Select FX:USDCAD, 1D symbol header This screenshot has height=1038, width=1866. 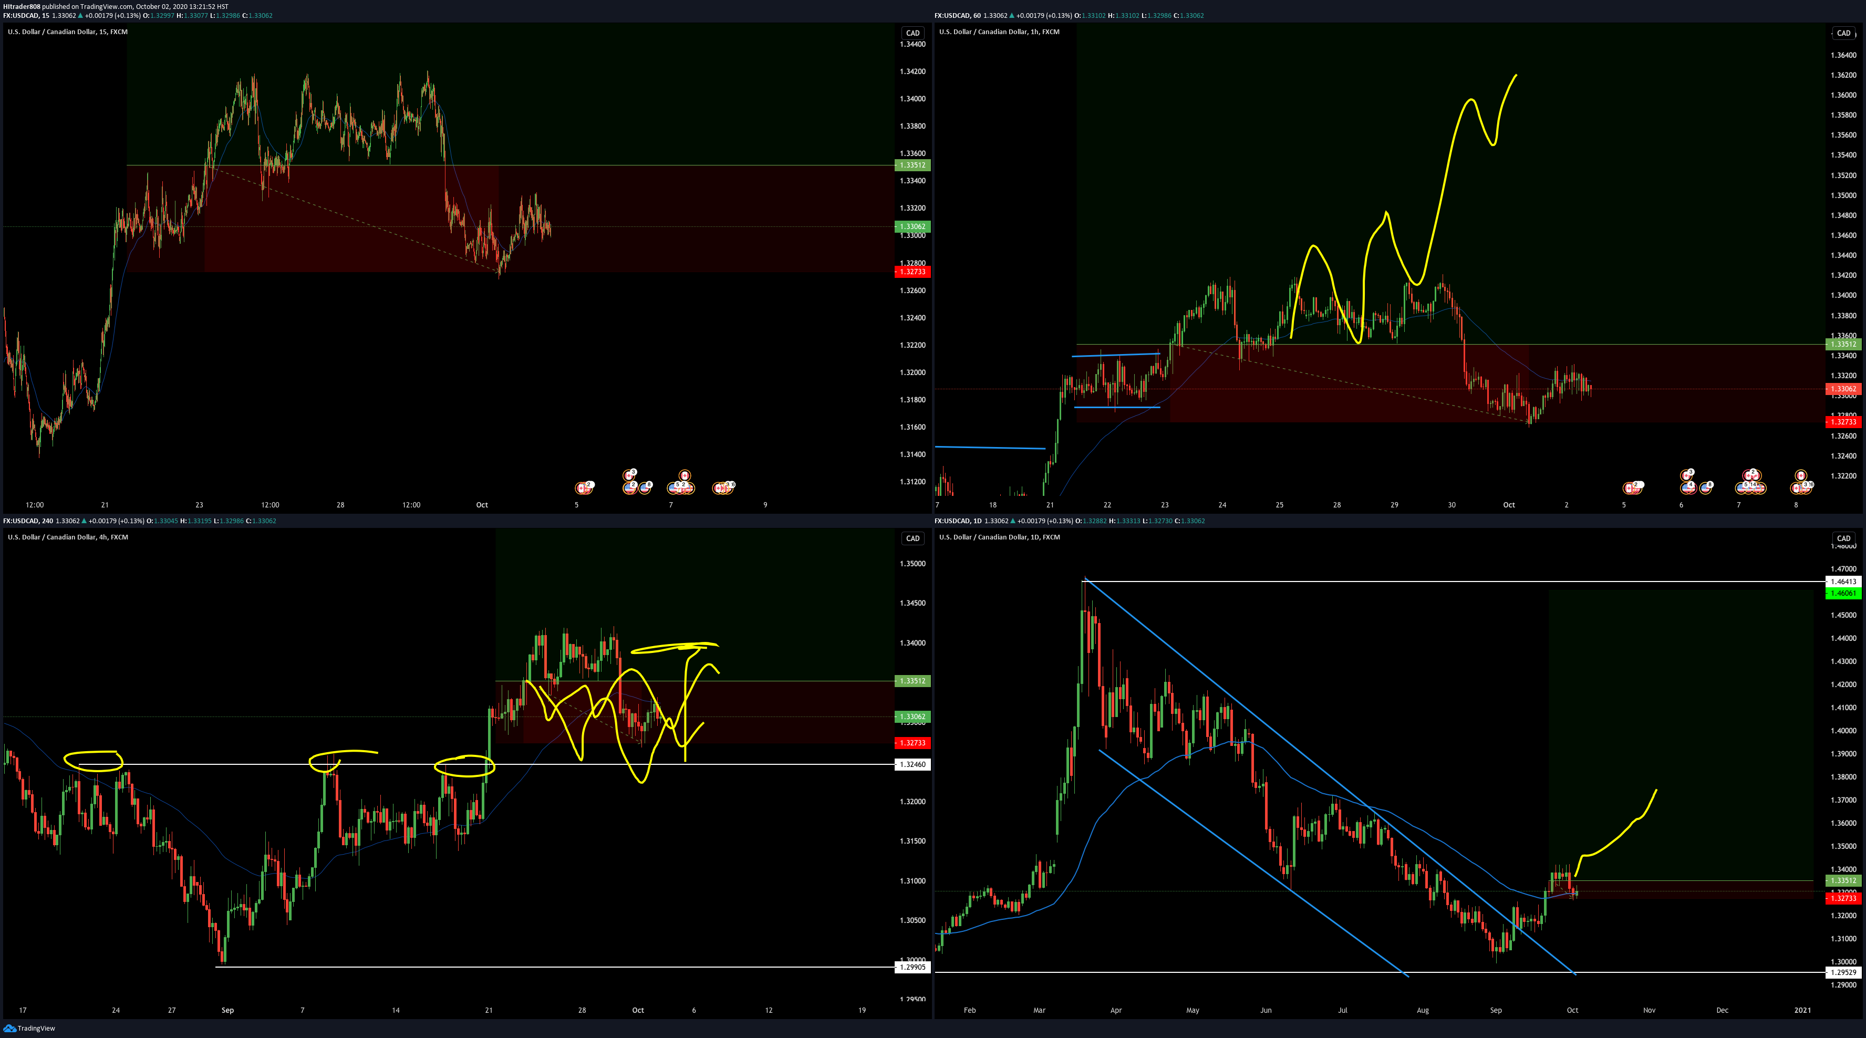coord(958,521)
